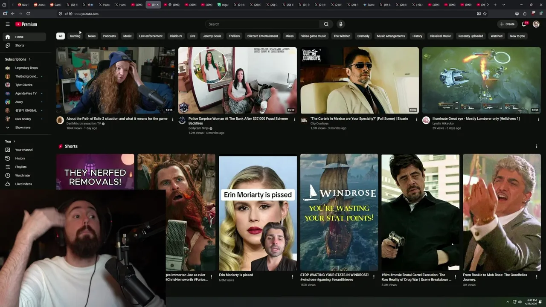List all browser tabs dropdown
Image resolution: width=546 pixels, height=307 pixels.
[504, 5]
